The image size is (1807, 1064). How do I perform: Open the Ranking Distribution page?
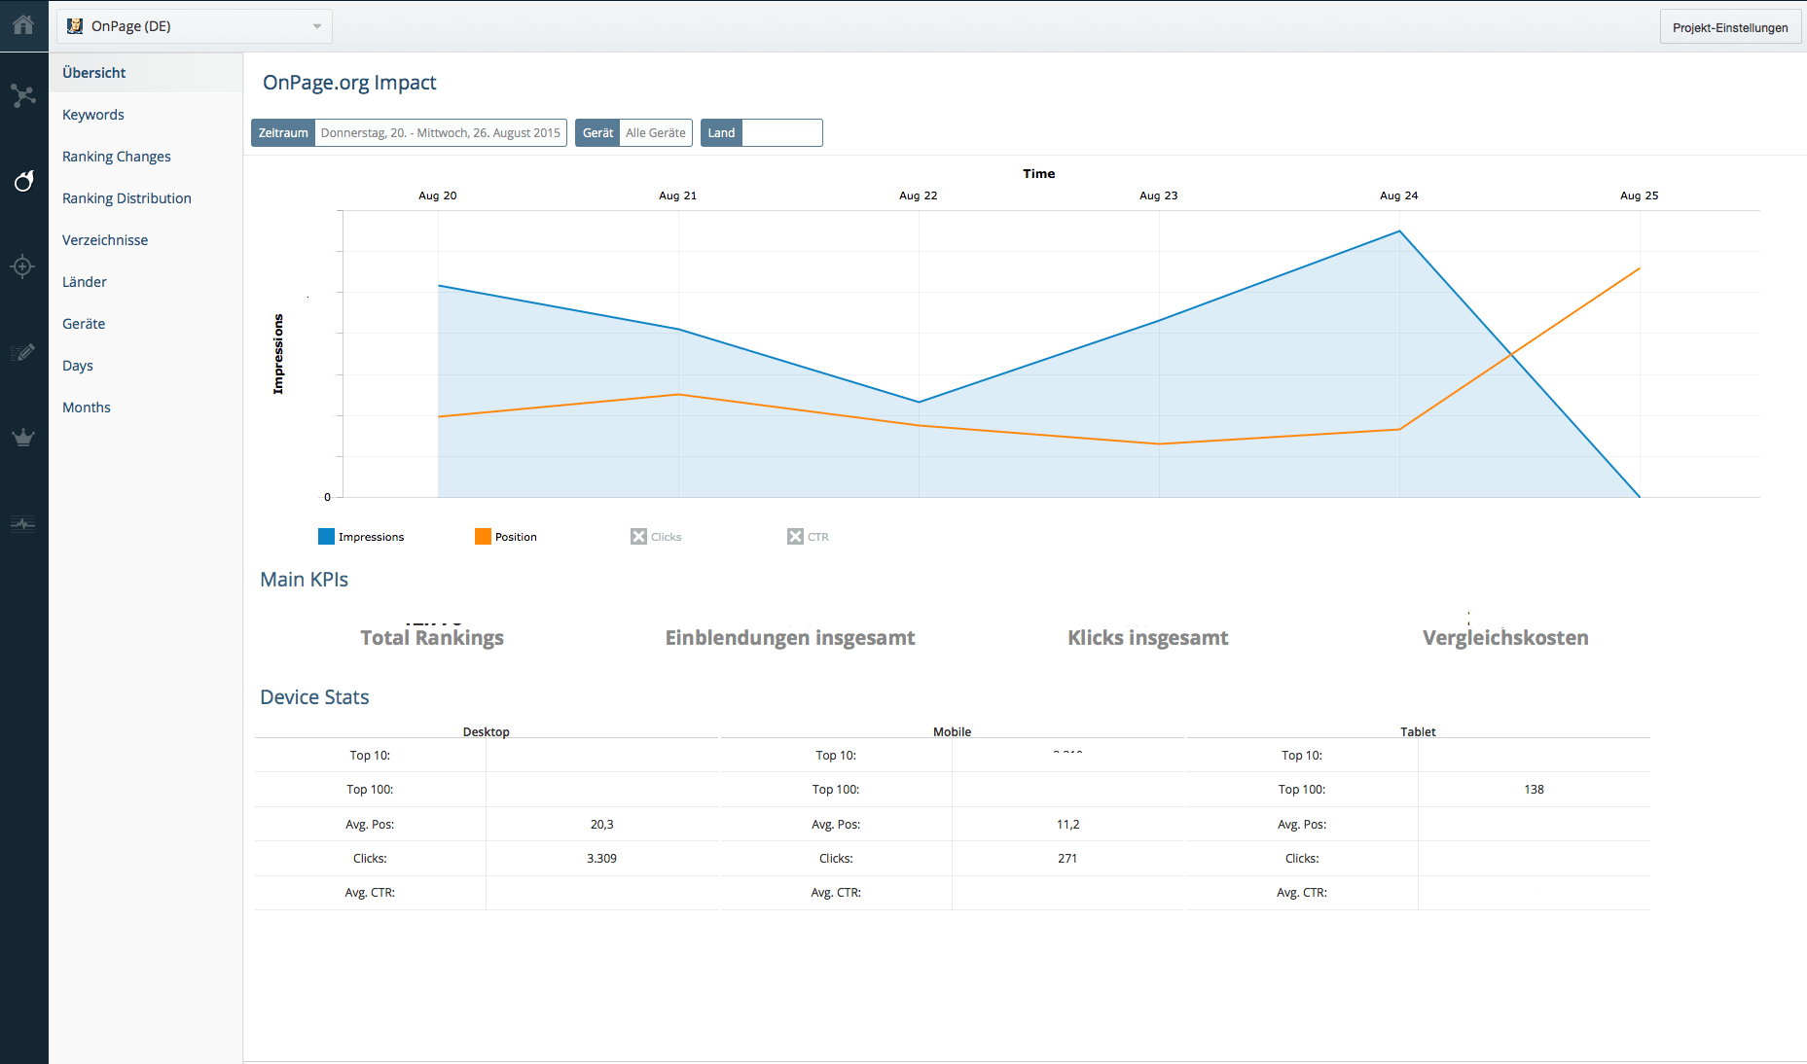point(126,197)
